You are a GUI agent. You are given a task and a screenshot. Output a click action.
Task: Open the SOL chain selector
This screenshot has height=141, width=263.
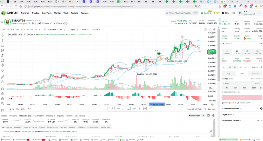[x=227, y=13]
